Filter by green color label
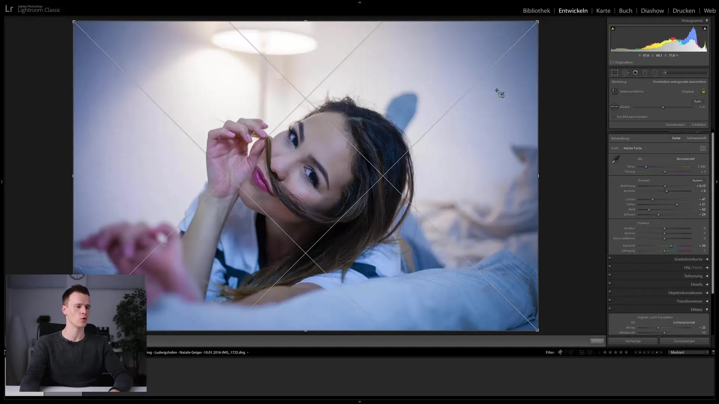719x404 pixels. (644, 352)
